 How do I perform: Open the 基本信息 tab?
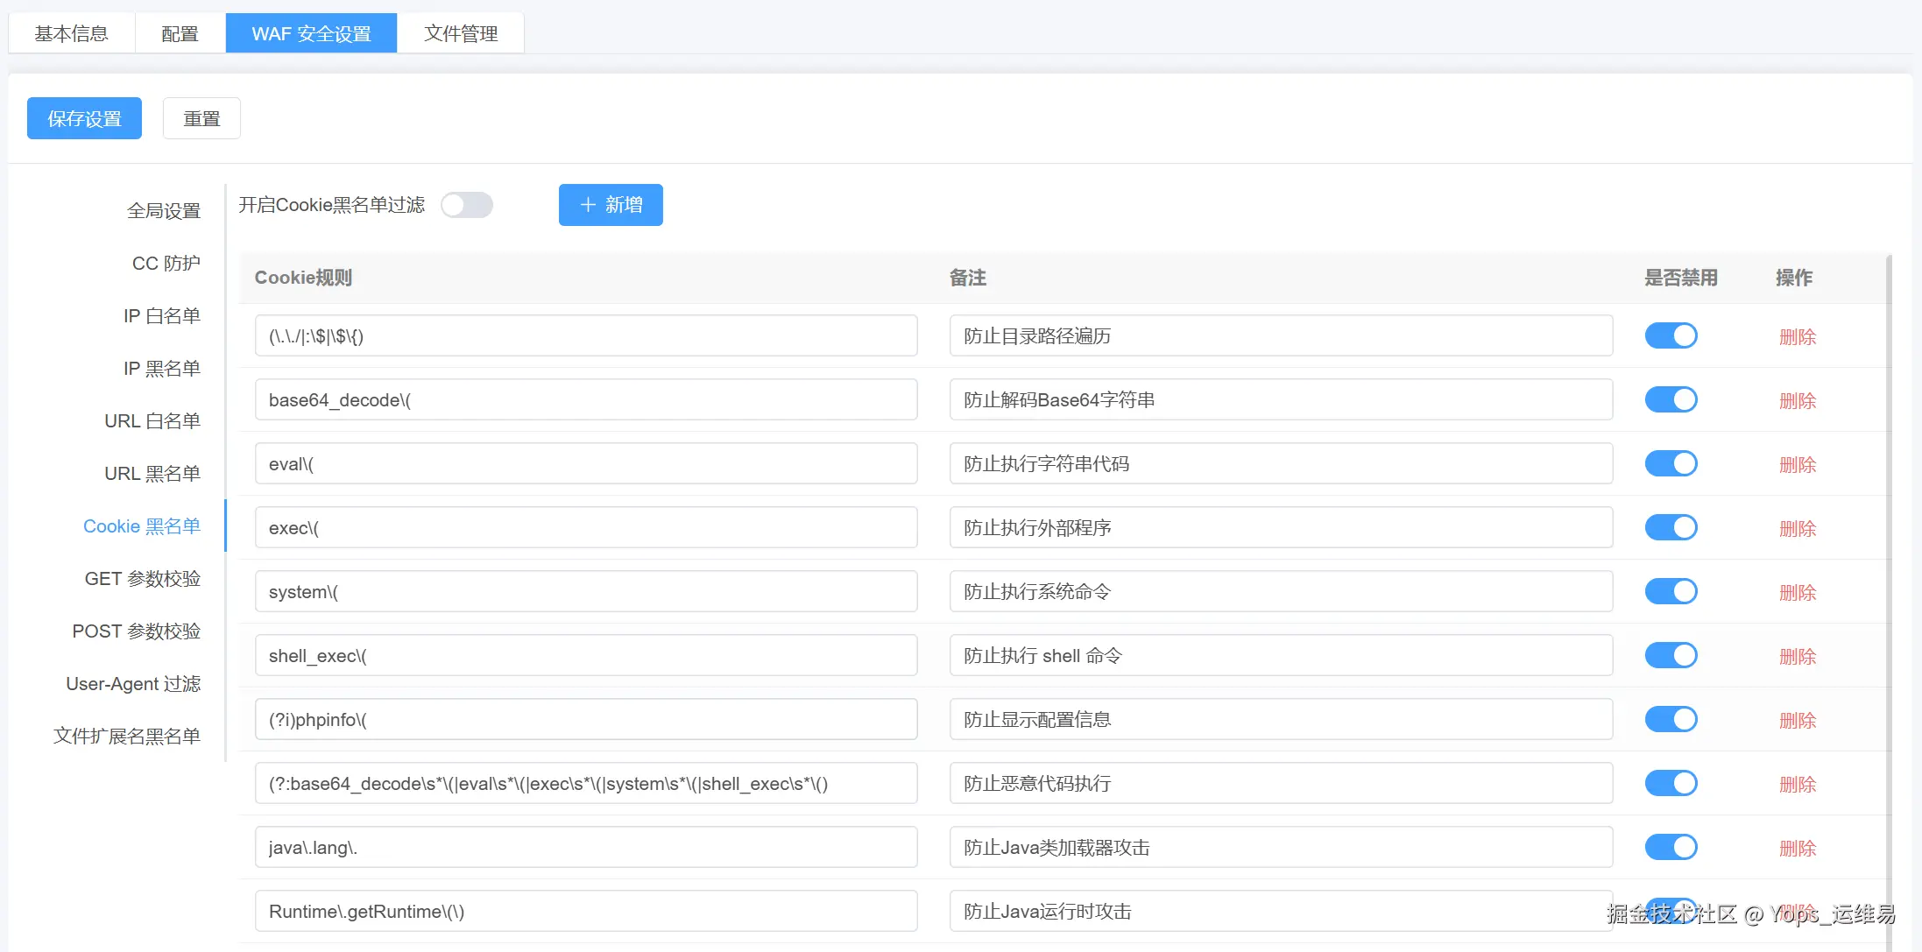[x=72, y=33]
